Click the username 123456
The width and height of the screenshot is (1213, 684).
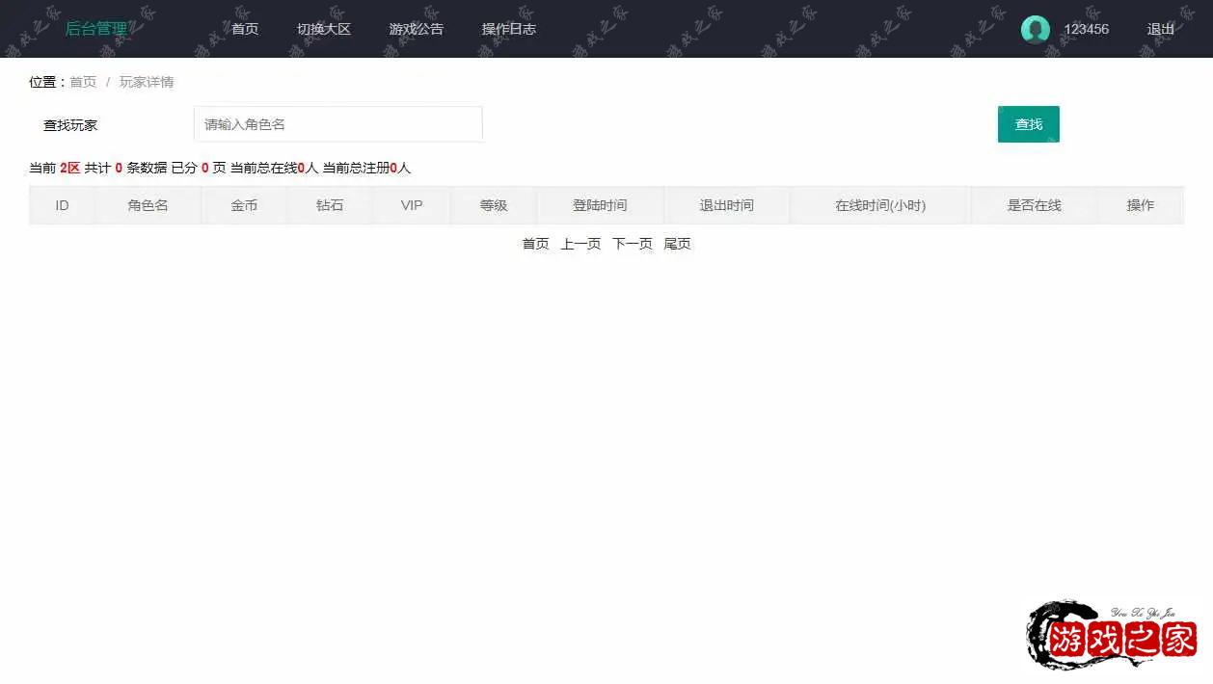click(1086, 29)
